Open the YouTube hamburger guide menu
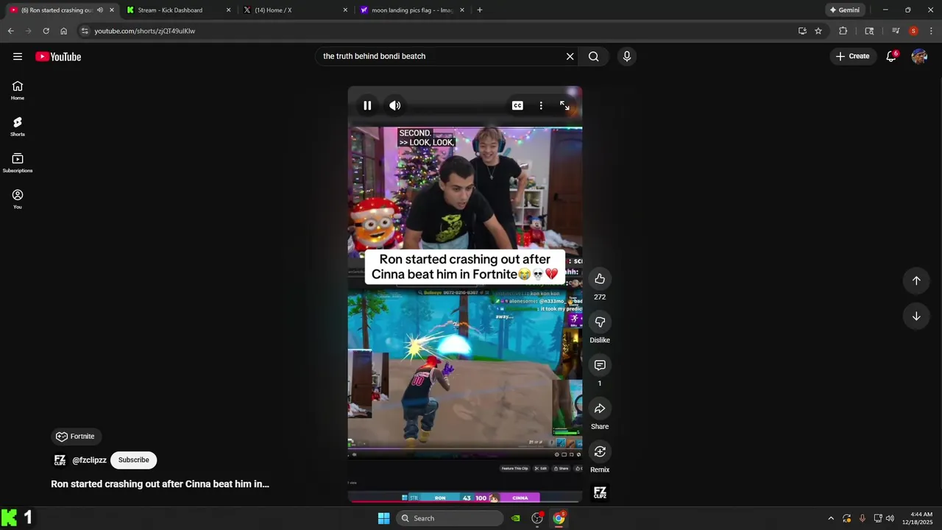The width and height of the screenshot is (942, 530). 18,57
